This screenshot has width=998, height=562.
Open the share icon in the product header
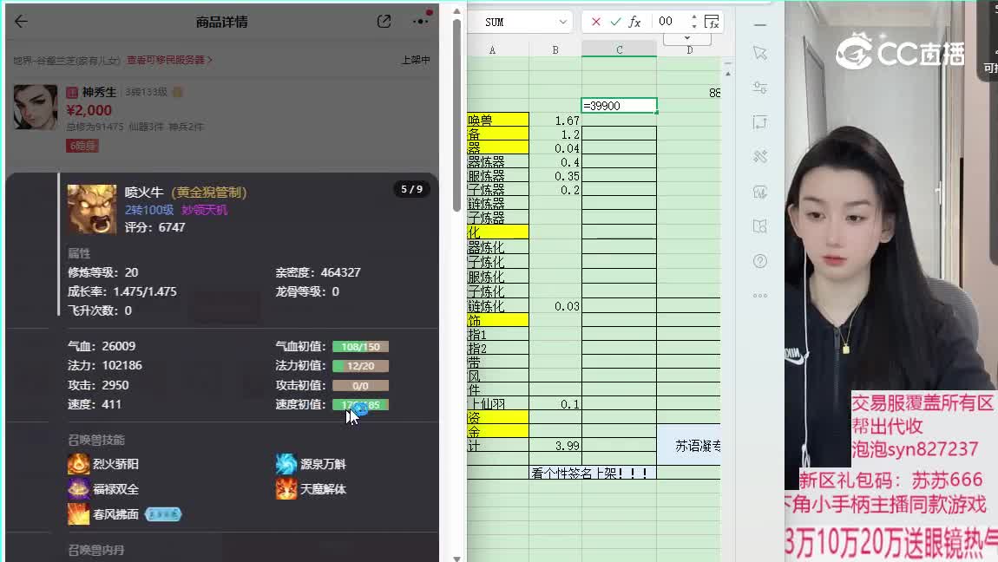point(384,22)
